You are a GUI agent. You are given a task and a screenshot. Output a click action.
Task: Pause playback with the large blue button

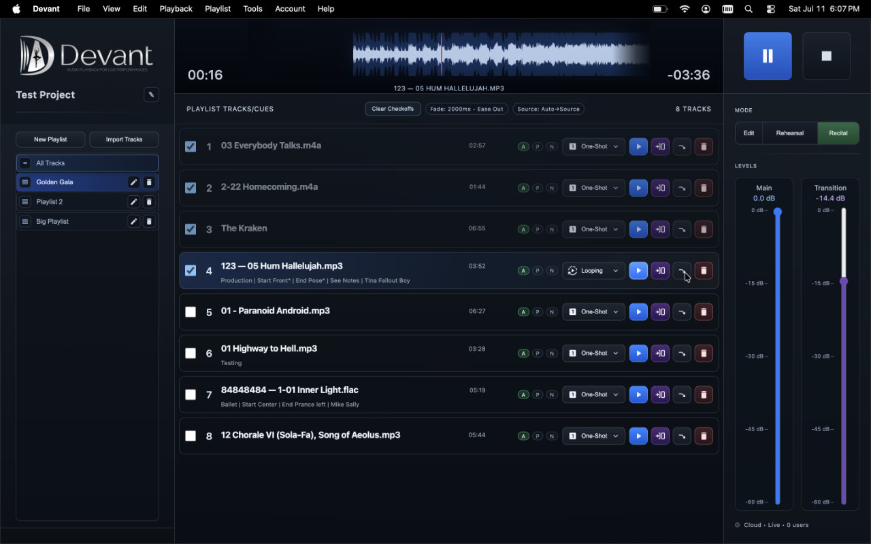(x=768, y=56)
